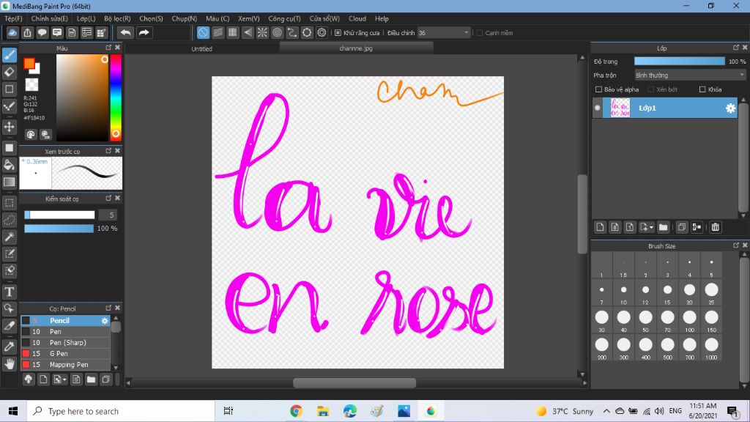Screen dimensions: 750x422
Task: Open the Lớp(L) menu
Action: pyautogui.click(x=86, y=18)
